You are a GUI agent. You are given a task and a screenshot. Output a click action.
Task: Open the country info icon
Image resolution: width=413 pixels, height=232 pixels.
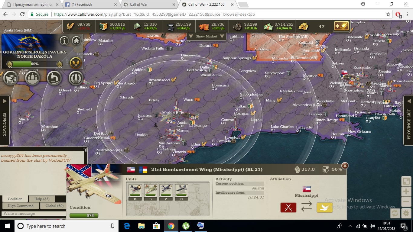click(x=64, y=40)
